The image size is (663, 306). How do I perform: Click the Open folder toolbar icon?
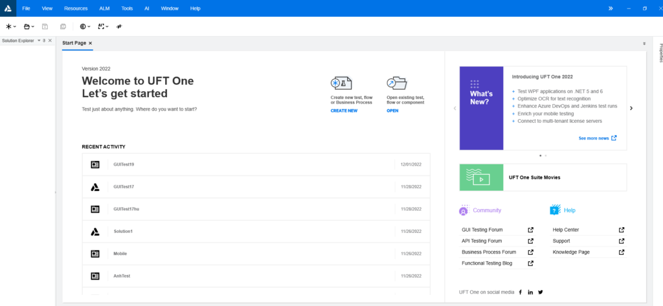[x=27, y=27]
